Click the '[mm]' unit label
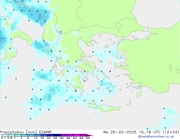The width and height of the screenshot is (180, 139). click(31, 132)
